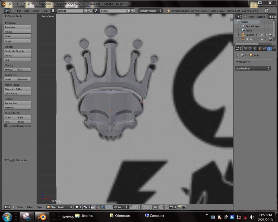Open the Scene properties tab
The width and height of the screenshot is (278, 222).
pos(250,49)
